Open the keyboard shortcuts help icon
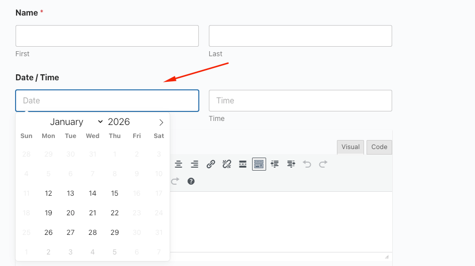475x266 pixels. (x=191, y=181)
